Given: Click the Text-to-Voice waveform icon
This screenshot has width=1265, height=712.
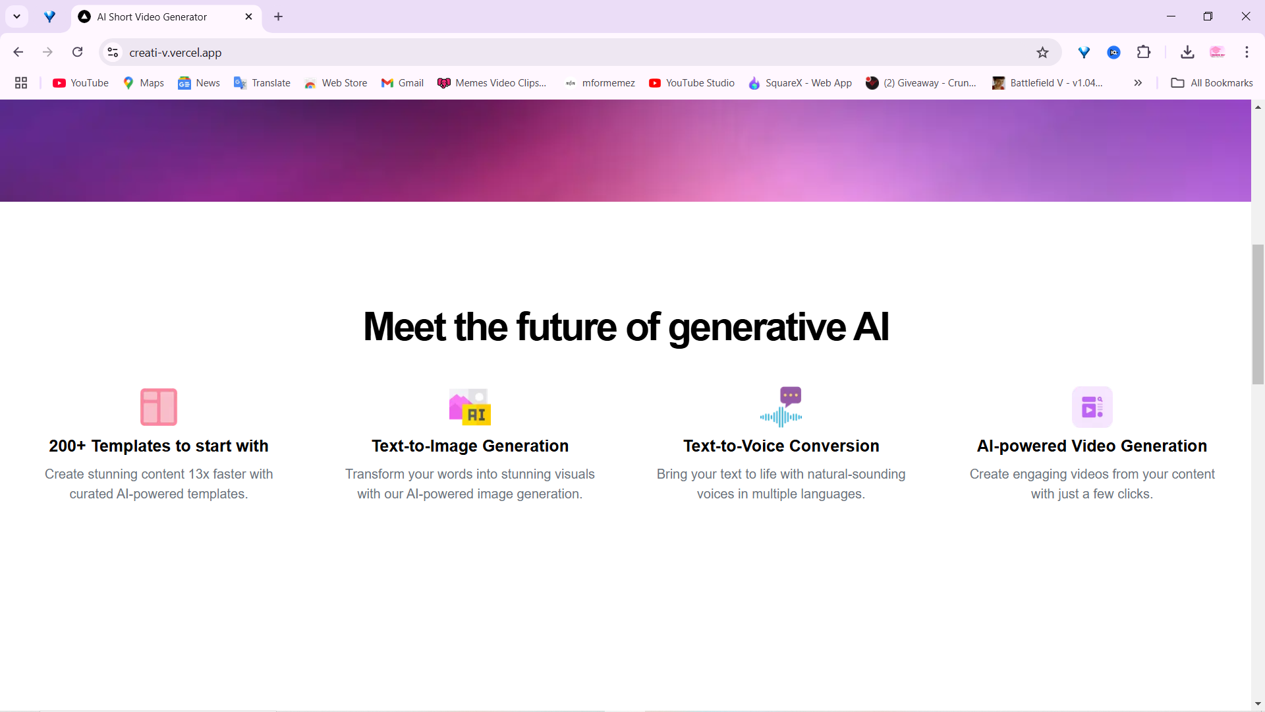Looking at the screenshot, I should click(x=781, y=407).
